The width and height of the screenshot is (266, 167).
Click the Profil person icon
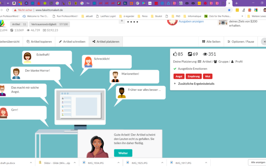(x=232, y=62)
